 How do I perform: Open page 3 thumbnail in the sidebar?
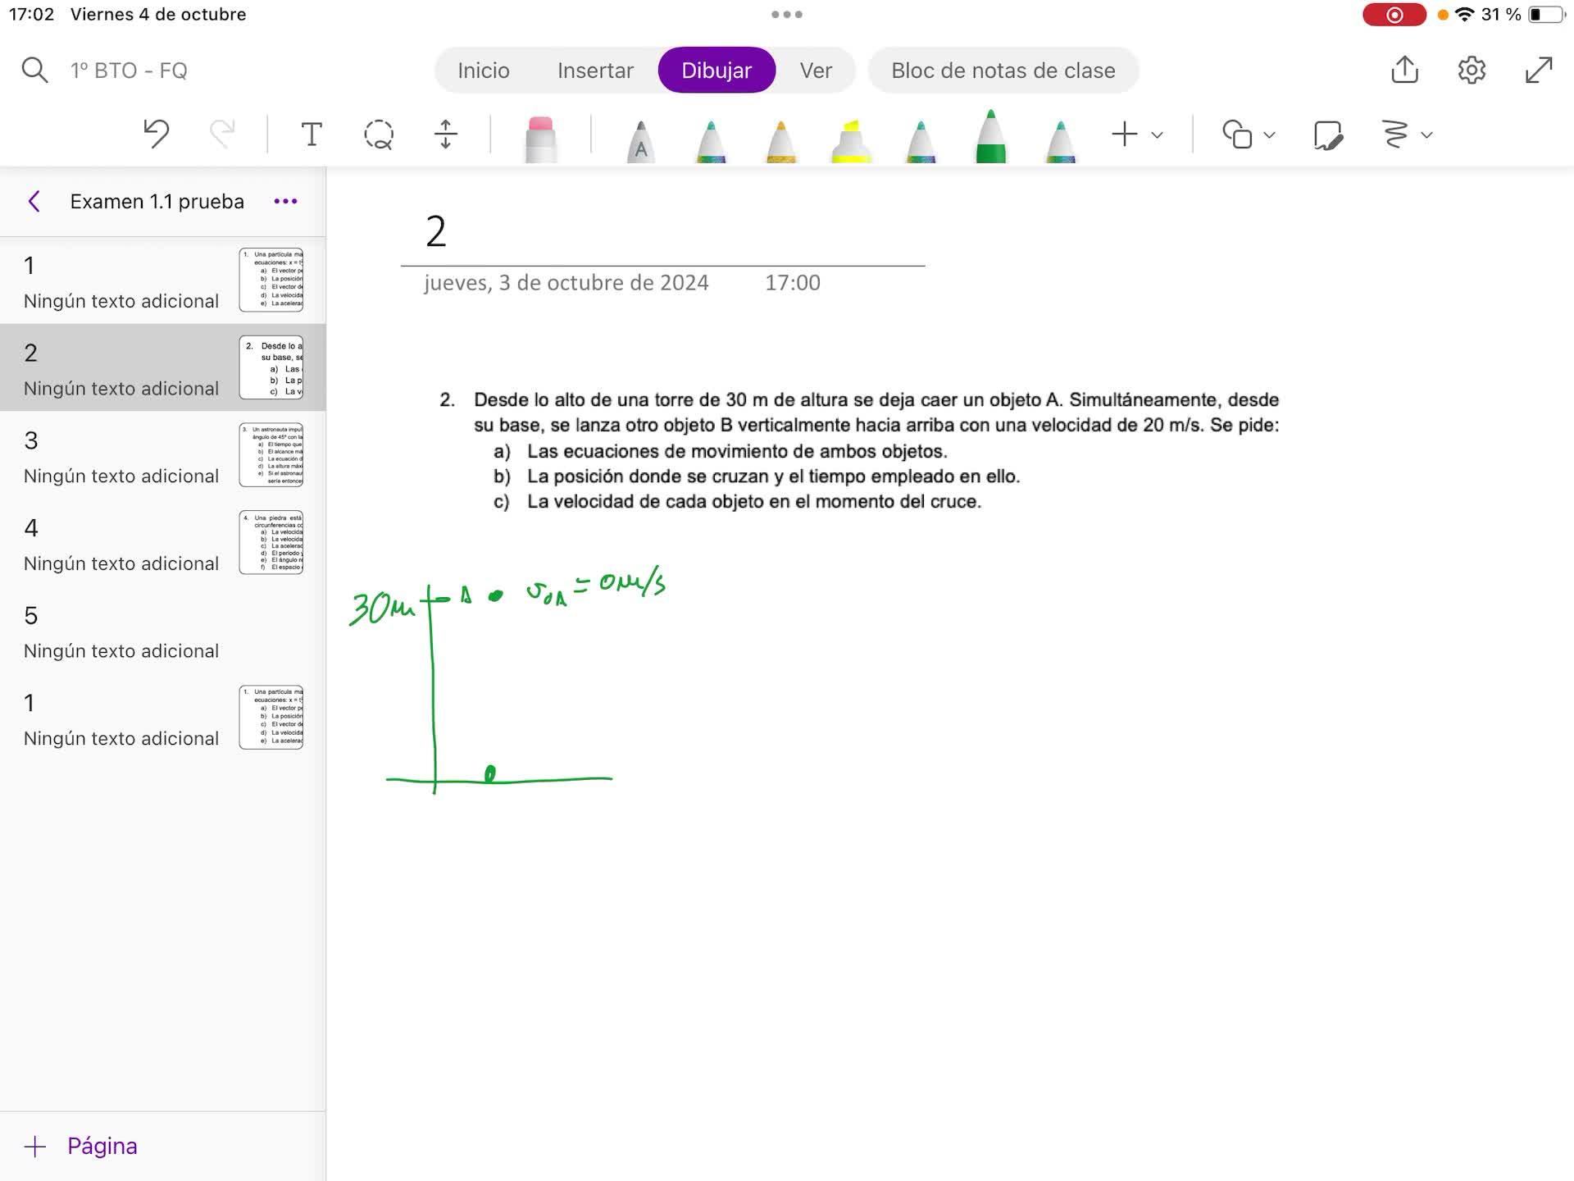pos(271,455)
